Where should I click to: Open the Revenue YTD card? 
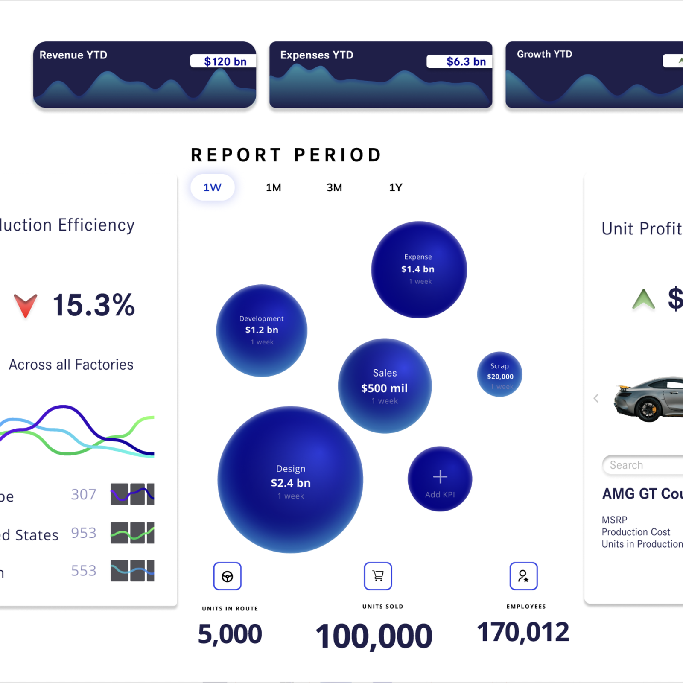pyautogui.click(x=144, y=75)
